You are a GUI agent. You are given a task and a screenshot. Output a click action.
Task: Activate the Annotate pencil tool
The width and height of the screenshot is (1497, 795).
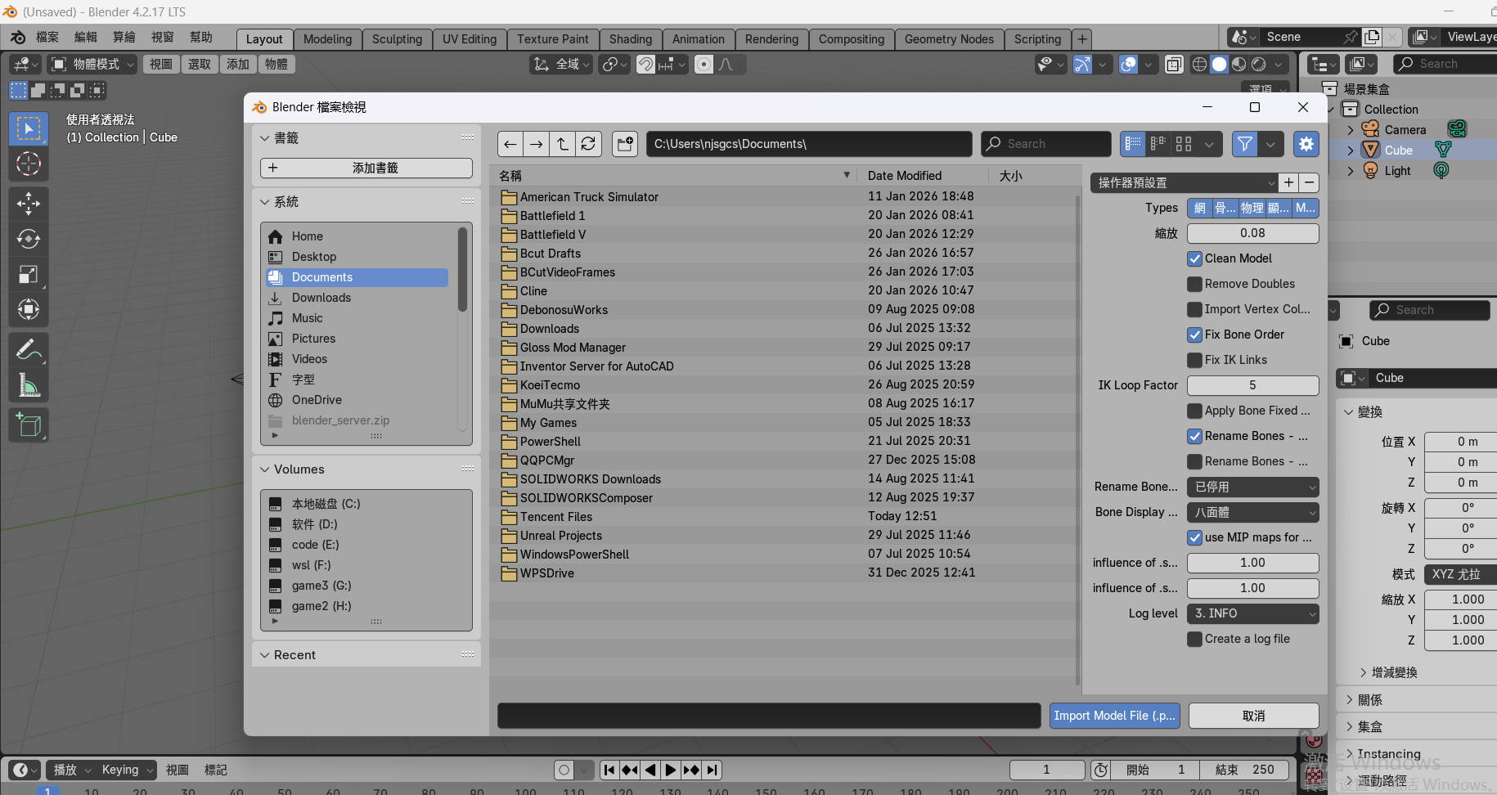(29, 350)
